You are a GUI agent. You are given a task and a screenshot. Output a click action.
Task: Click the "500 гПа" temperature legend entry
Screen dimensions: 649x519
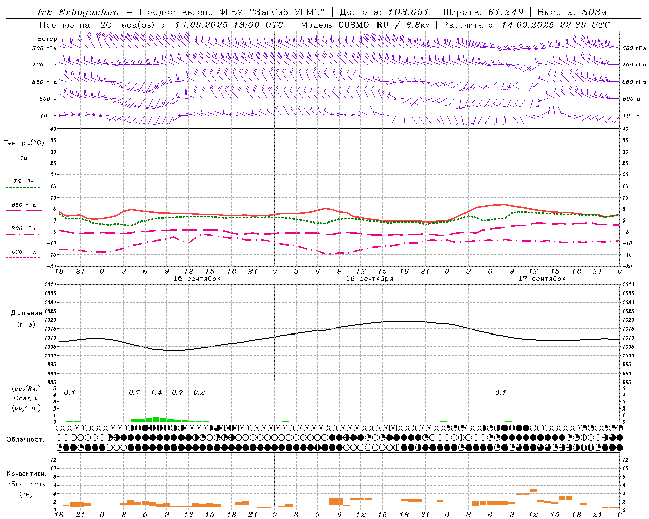(x=24, y=252)
